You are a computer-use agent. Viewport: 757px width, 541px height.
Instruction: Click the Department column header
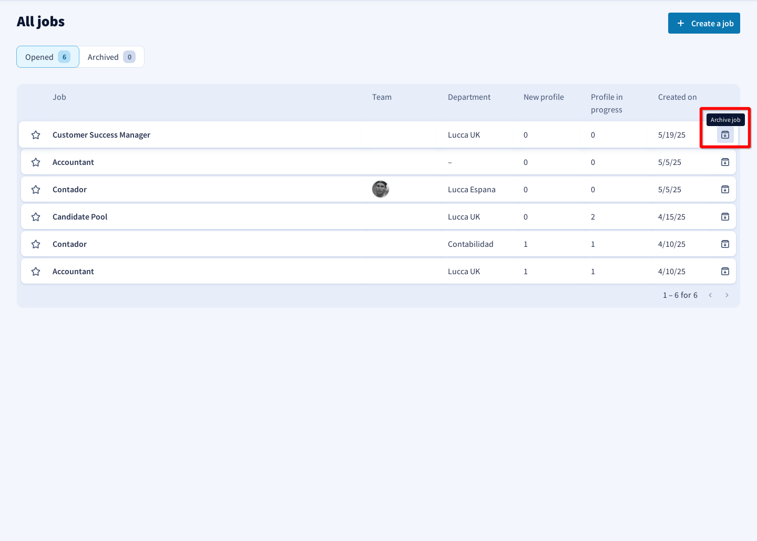click(469, 97)
